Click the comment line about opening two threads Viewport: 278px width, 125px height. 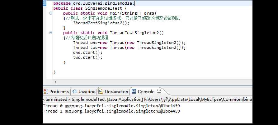87,38
